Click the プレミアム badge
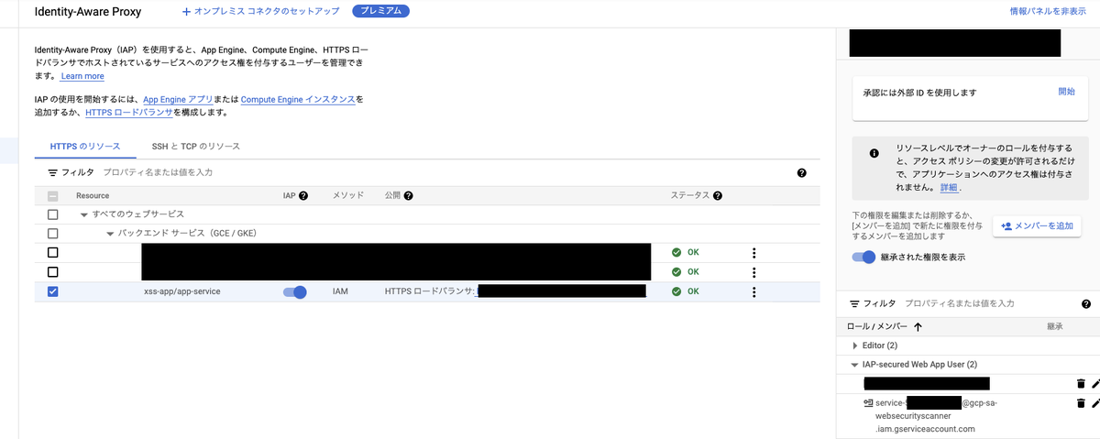1100x439 pixels. [x=380, y=11]
